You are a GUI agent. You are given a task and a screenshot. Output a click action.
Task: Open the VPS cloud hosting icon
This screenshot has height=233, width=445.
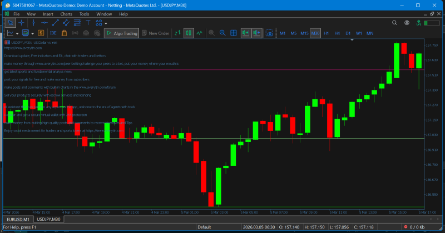(x=86, y=33)
